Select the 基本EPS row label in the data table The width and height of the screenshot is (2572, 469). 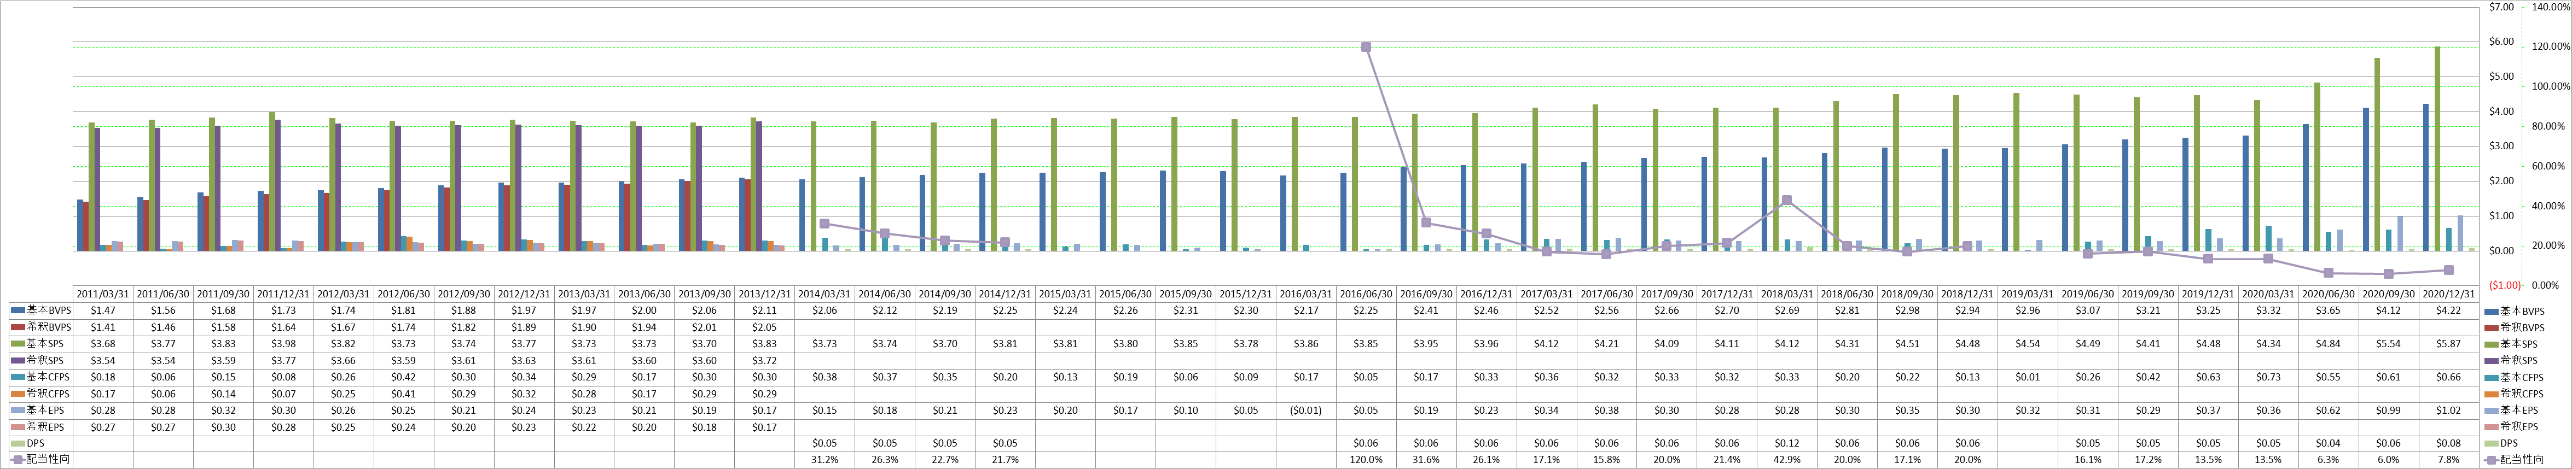click(49, 410)
